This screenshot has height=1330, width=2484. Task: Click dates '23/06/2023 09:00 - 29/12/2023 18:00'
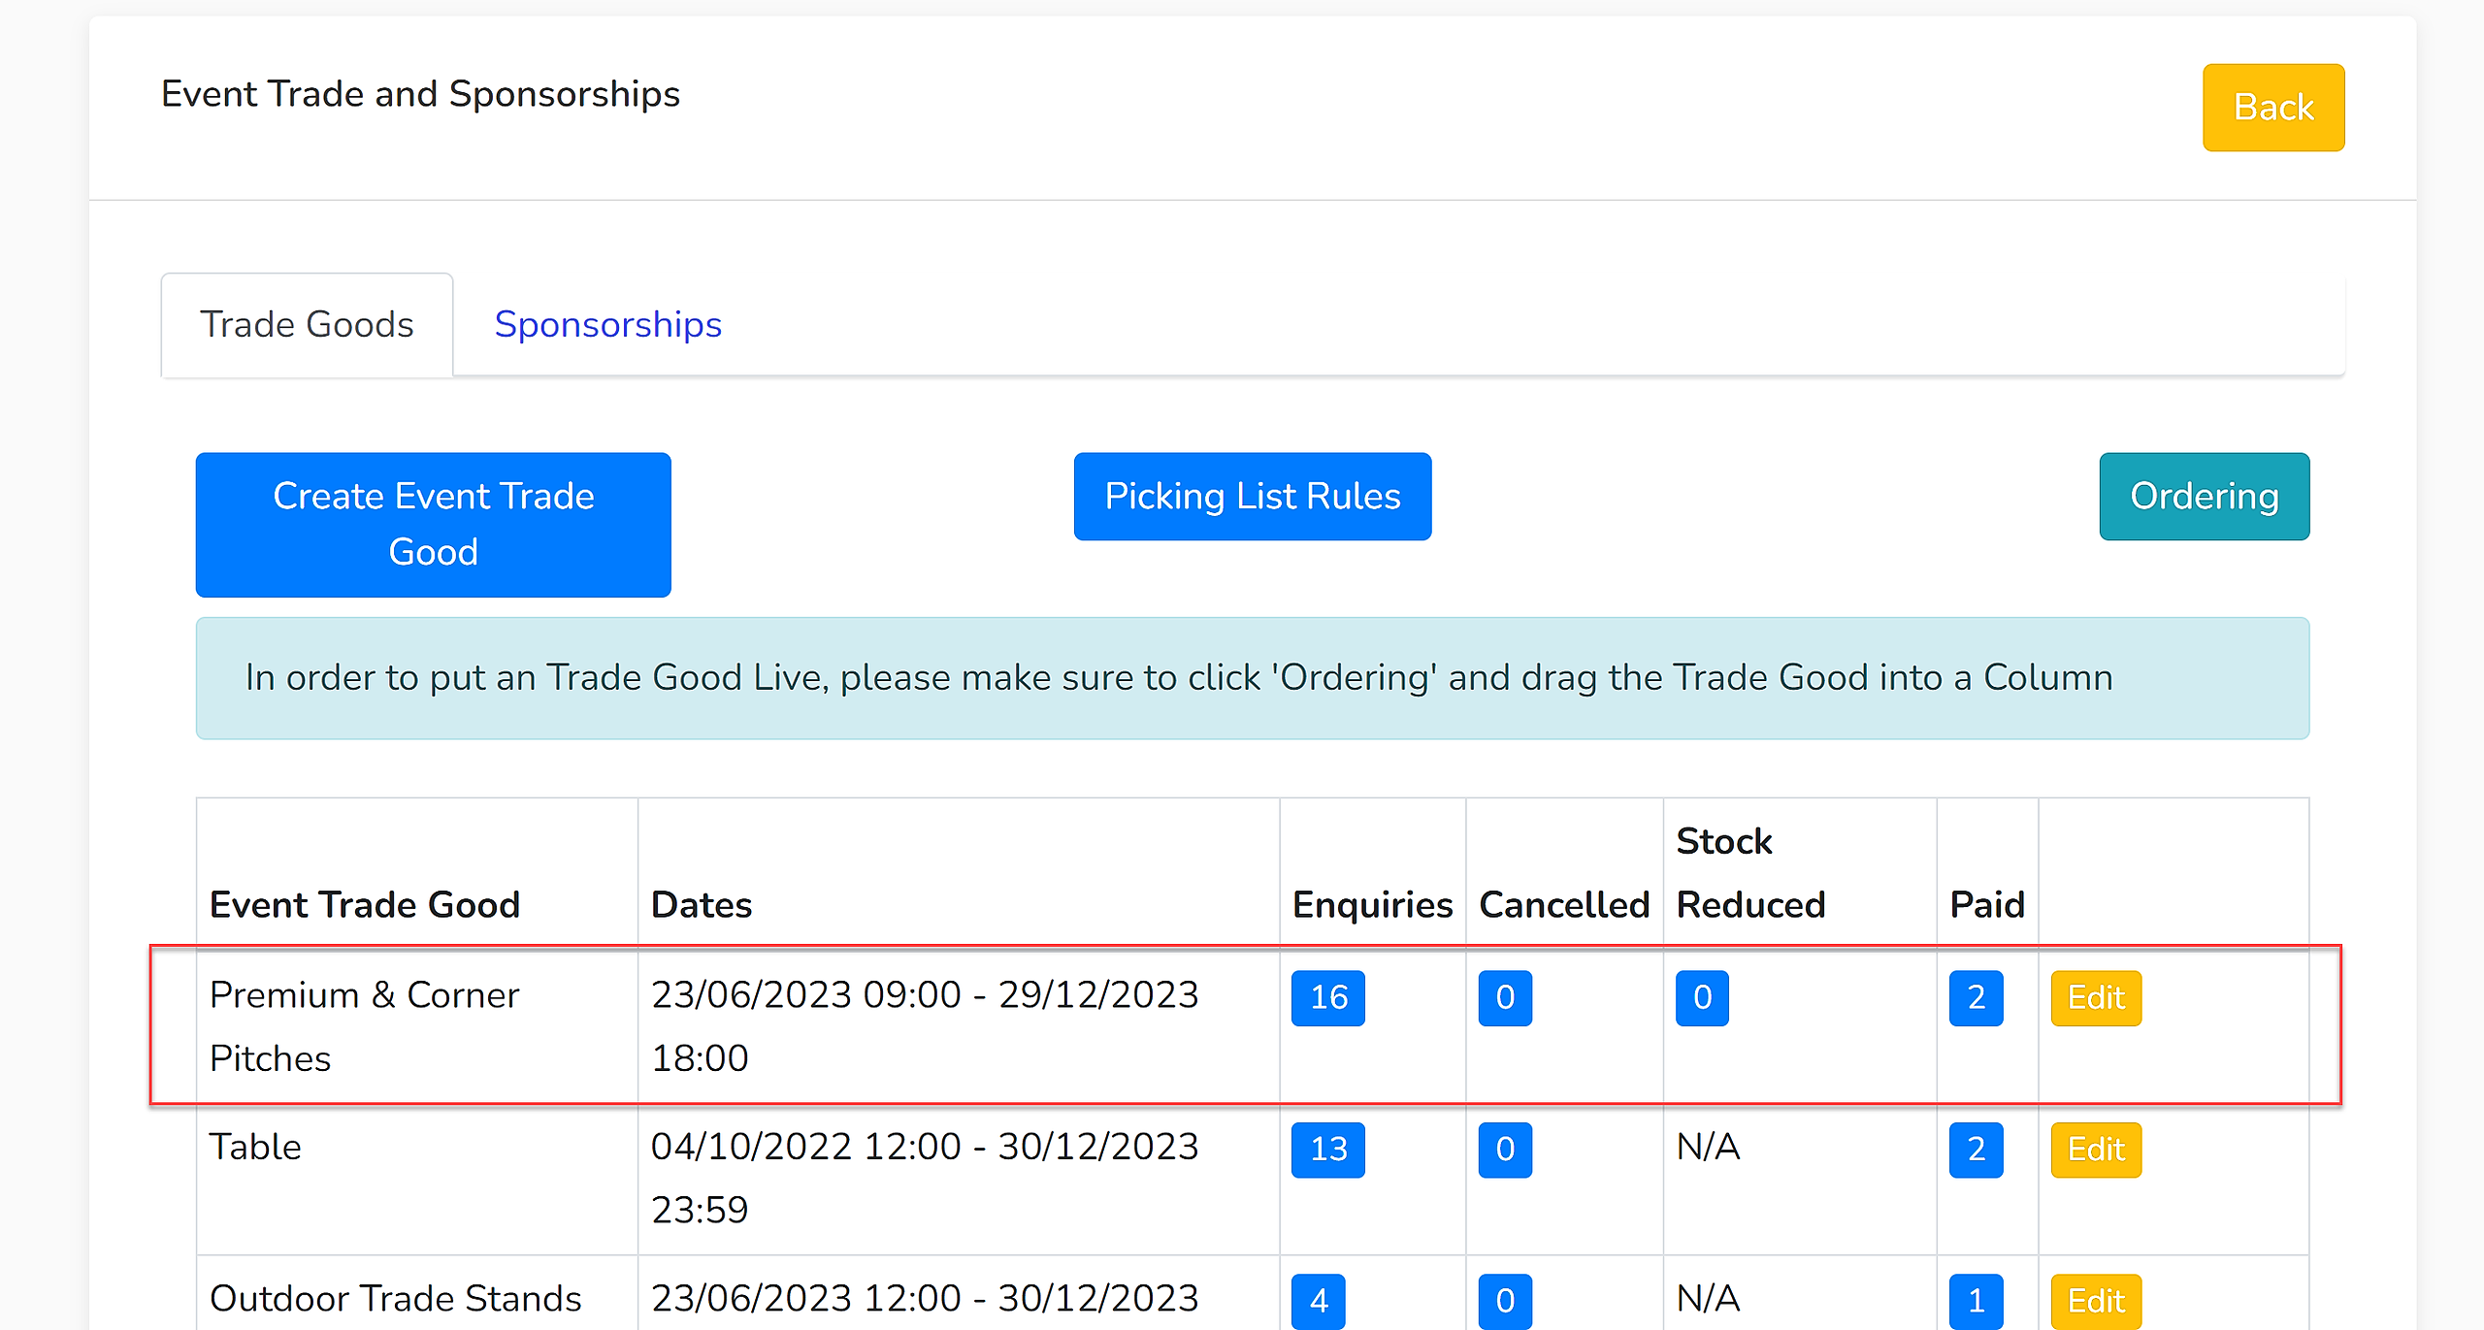(x=925, y=1026)
